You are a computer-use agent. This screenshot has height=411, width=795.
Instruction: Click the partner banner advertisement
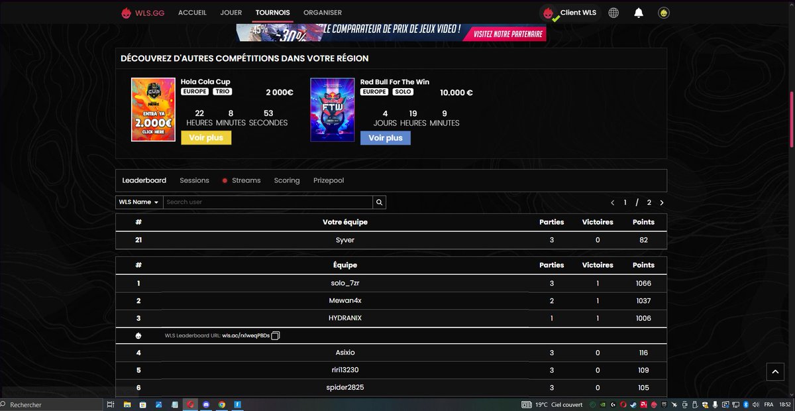[x=392, y=32]
